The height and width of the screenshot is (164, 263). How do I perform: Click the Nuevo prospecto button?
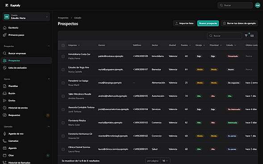(x=208, y=24)
